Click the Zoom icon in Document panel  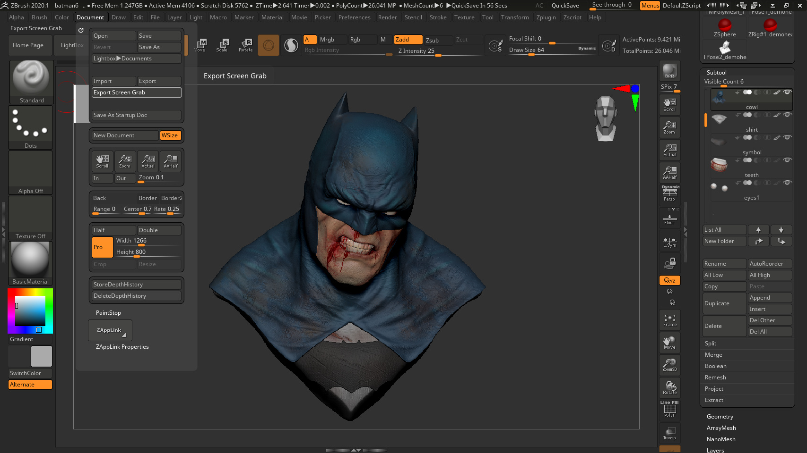click(125, 161)
